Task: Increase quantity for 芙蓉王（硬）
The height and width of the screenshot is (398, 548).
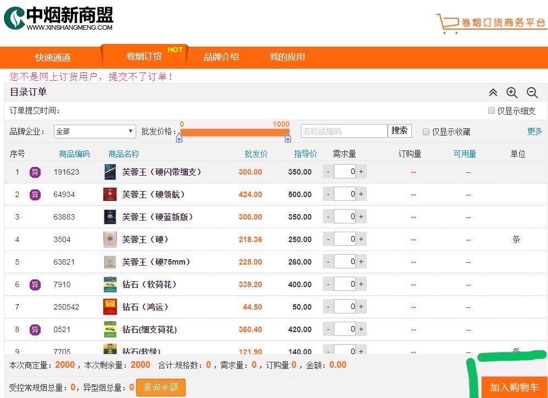Action: pyautogui.click(x=361, y=239)
